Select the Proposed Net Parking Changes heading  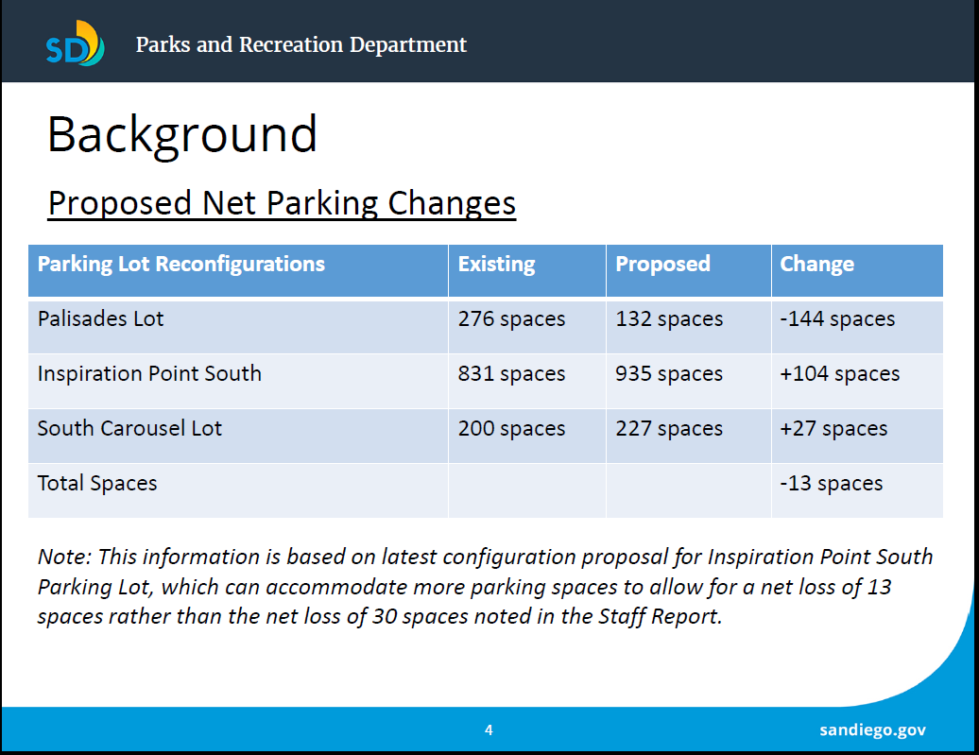tap(283, 203)
